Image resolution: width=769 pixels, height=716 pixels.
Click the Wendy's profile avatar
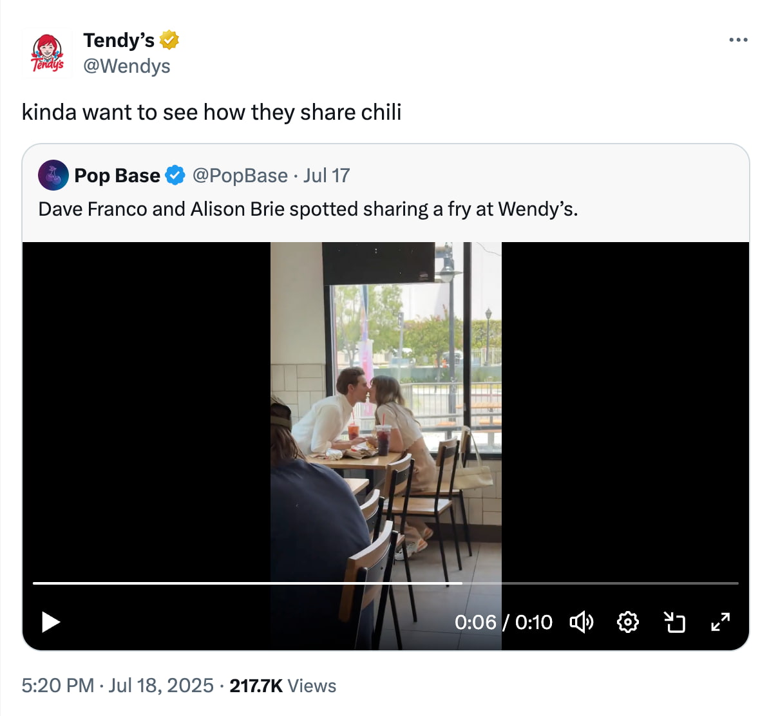click(x=47, y=52)
